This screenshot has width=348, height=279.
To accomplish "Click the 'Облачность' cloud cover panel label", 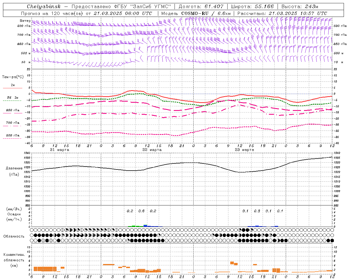I will (x=14, y=236).
